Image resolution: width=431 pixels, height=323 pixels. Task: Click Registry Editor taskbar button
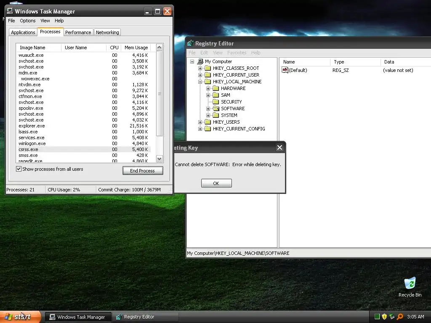[x=145, y=317]
